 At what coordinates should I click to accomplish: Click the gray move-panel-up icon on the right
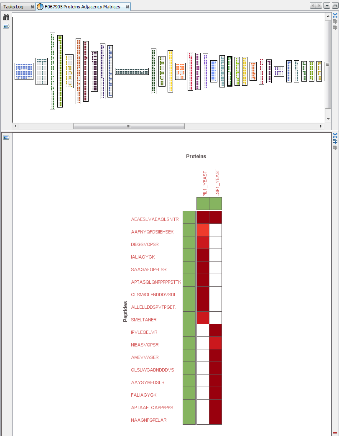click(335, 21)
